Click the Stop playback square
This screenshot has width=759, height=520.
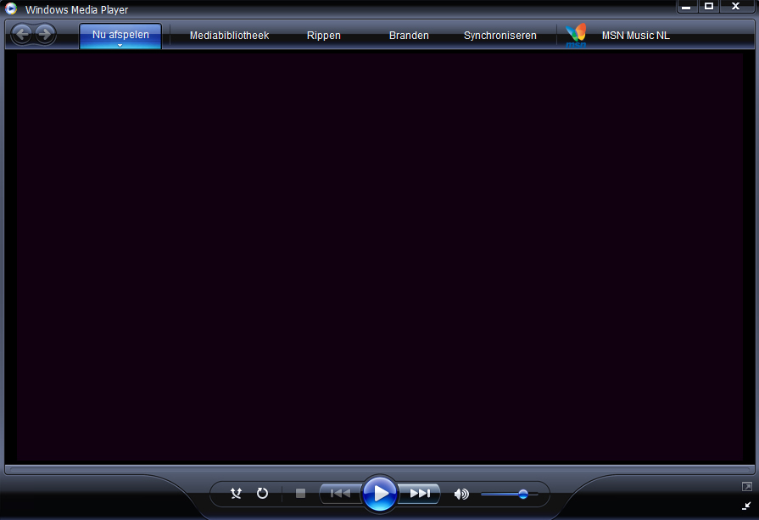pos(300,493)
